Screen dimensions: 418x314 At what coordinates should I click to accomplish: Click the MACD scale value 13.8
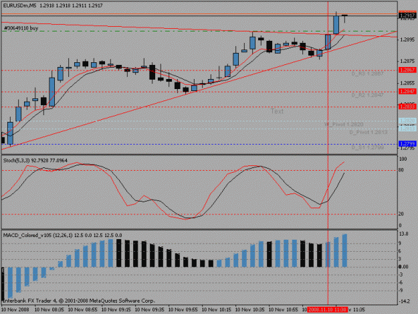(x=403, y=234)
